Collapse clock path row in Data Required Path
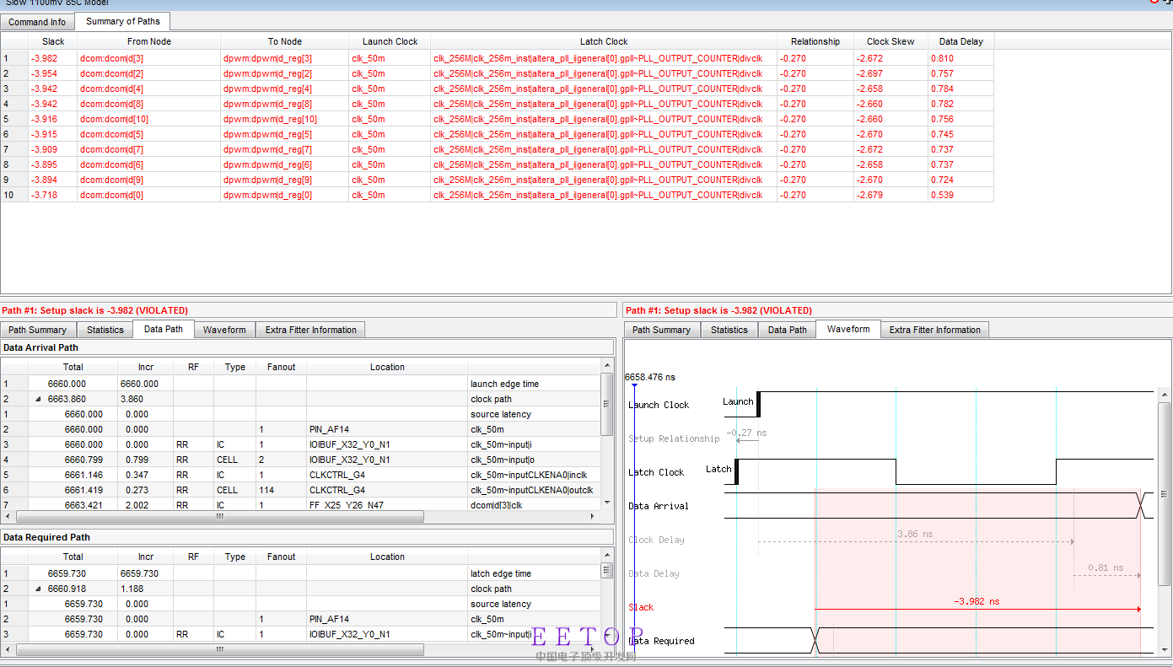Image resolution: width=1173 pixels, height=667 pixels. (x=37, y=589)
